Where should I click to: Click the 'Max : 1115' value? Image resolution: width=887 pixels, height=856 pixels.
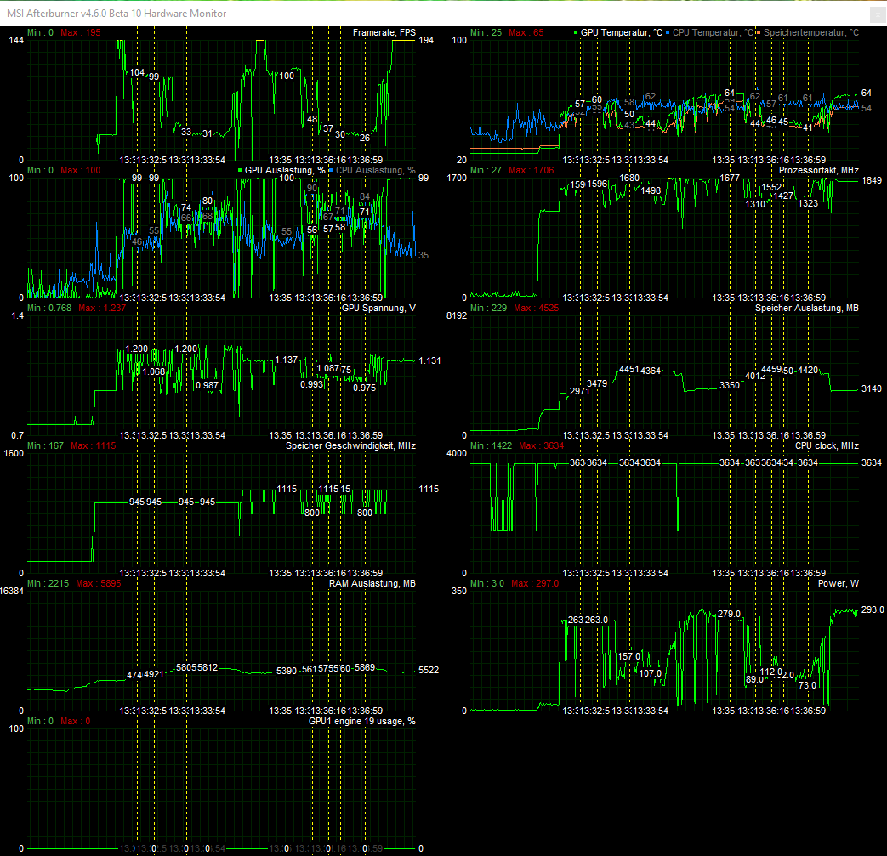[x=94, y=445]
